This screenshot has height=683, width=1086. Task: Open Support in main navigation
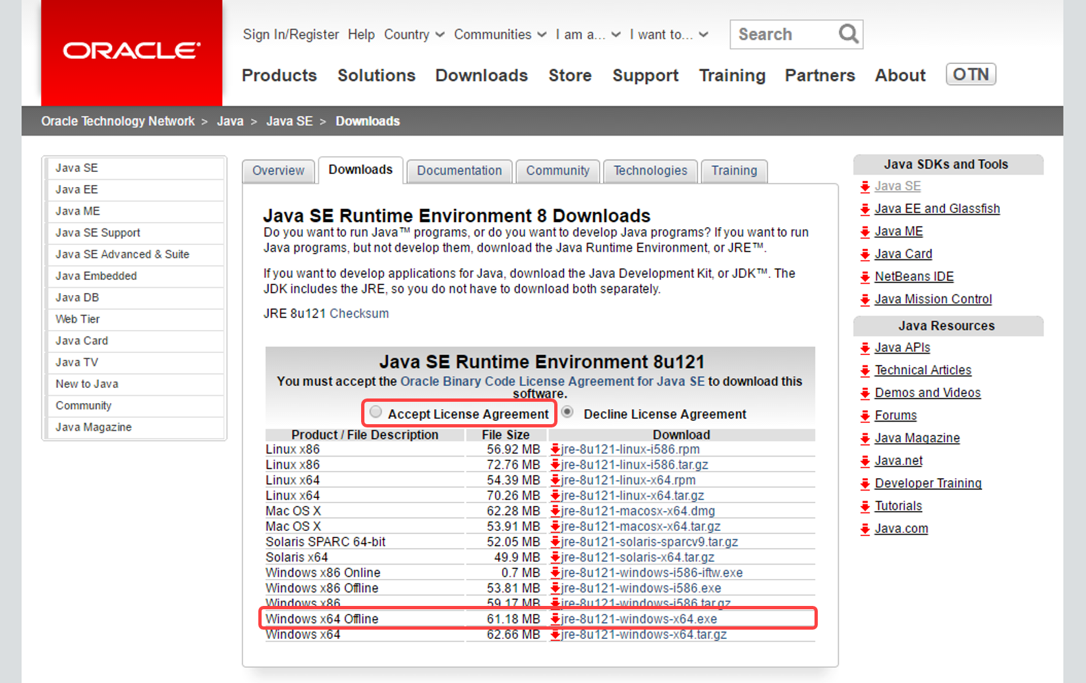pyautogui.click(x=645, y=76)
